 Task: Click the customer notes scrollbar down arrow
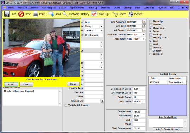tap(60, 104)
